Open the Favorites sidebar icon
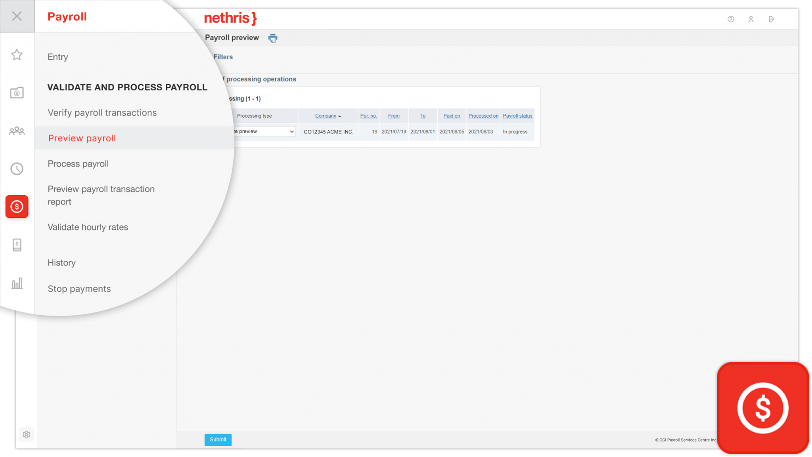Image resolution: width=812 pixels, height=457 pixels. pos(17,55)
